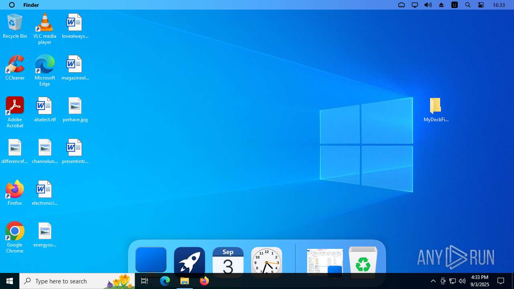
Task: Open CCleaner desktop shortcut
Action: (15, 68)
